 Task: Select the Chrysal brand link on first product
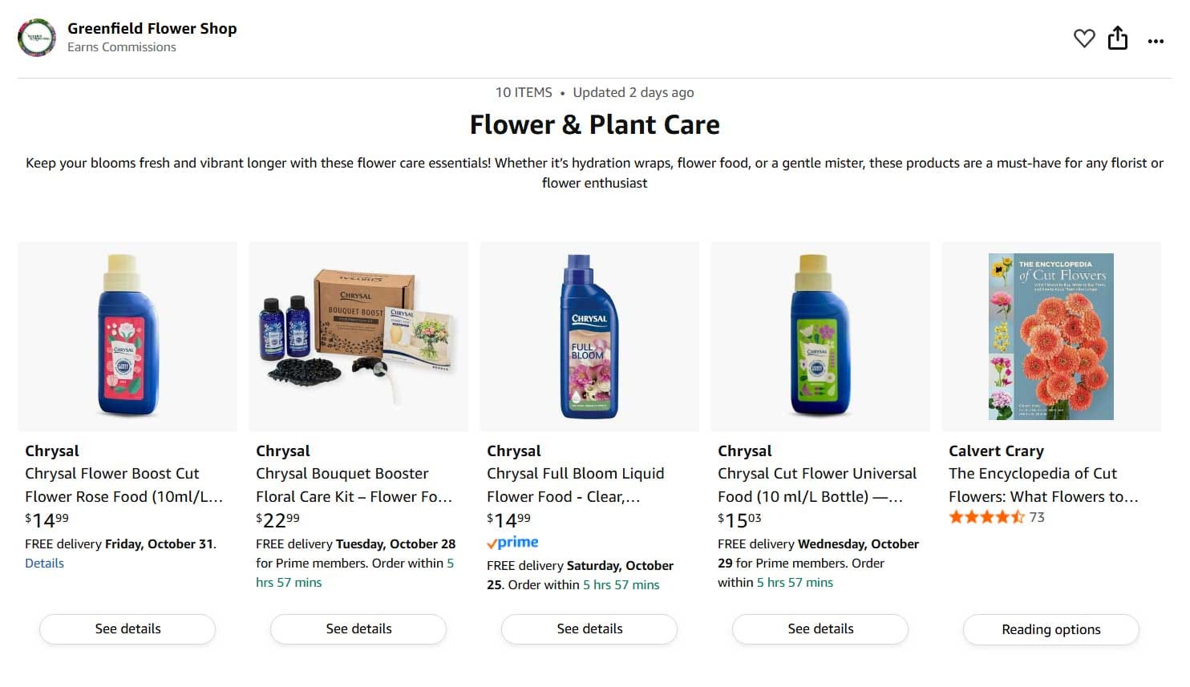point(51,451)
